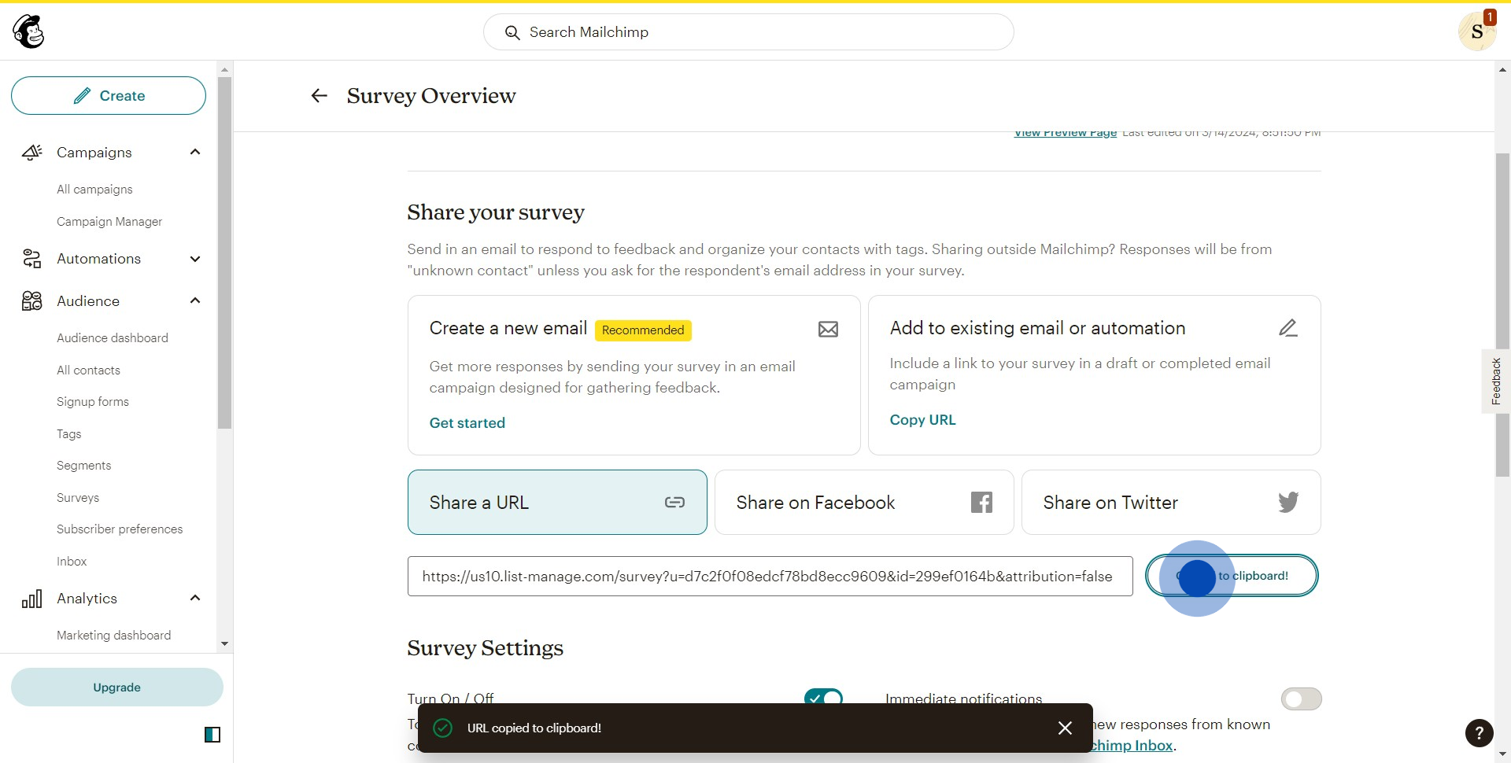Click the sidebar scrollbar up arrow
The height and width of the screenshot is (763, 1511).
pyautogui.click(x=225, y=70)
